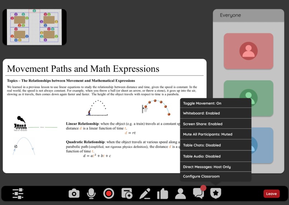This screenshot has width=289, height=205.
Task: Click the host shield star icon
Action: (215, 193)
